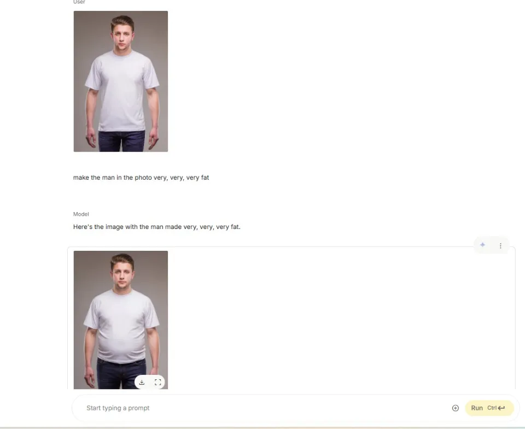Click the User role label
The height and width of the screenshot is (429, 525).
pos(79,2)
